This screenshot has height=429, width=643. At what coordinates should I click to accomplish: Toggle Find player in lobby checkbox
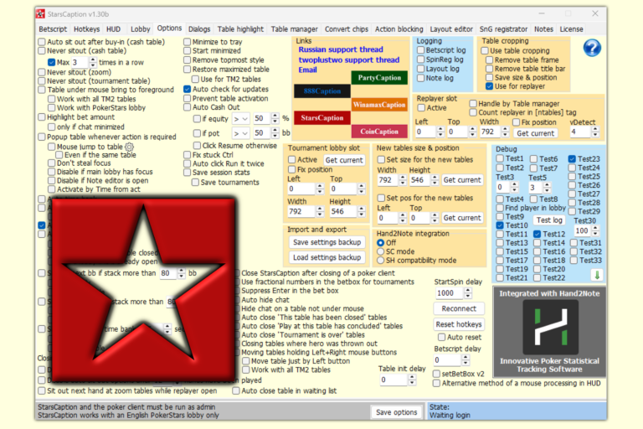pyautogui.click(x=500, y=208)
